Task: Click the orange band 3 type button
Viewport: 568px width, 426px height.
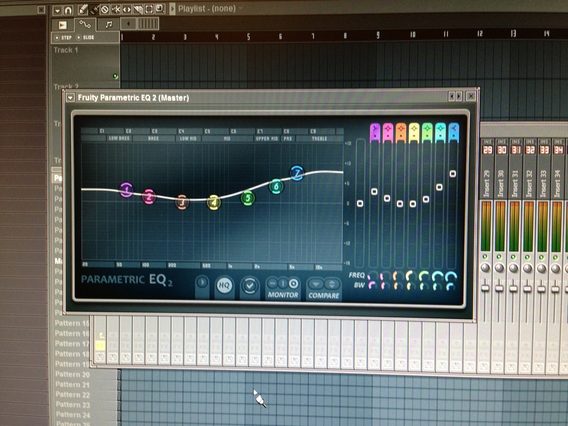Action: pos(401,132)
